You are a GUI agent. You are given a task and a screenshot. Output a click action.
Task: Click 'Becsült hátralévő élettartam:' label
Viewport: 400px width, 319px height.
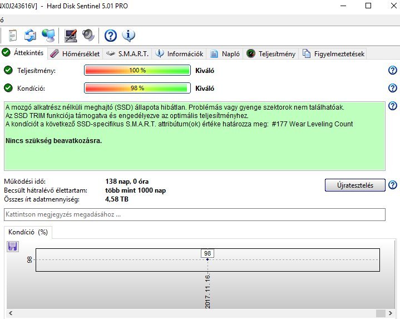coord(46,190)
